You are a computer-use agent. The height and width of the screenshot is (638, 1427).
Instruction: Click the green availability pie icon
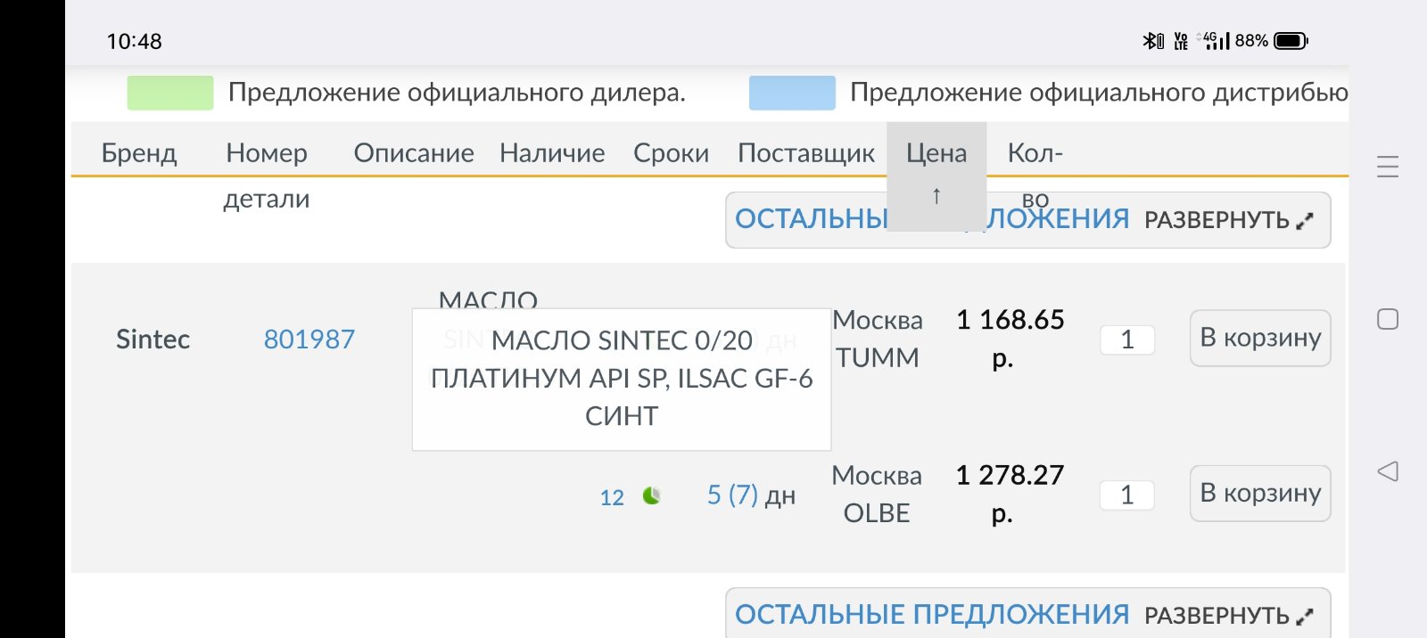pyautogui.click(x=652, y=495)
